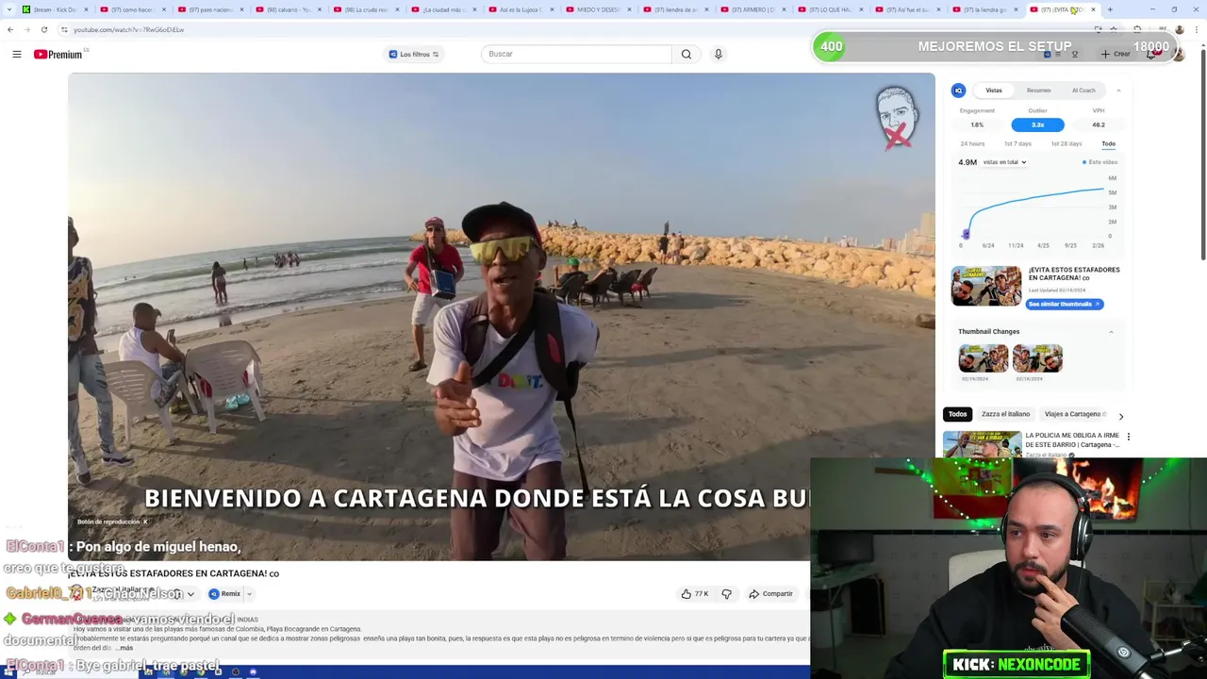The width and height of the screenshot is (1207, 679).
Task: Click the VPH 46.2 pill
Action: click(1099, 124)
